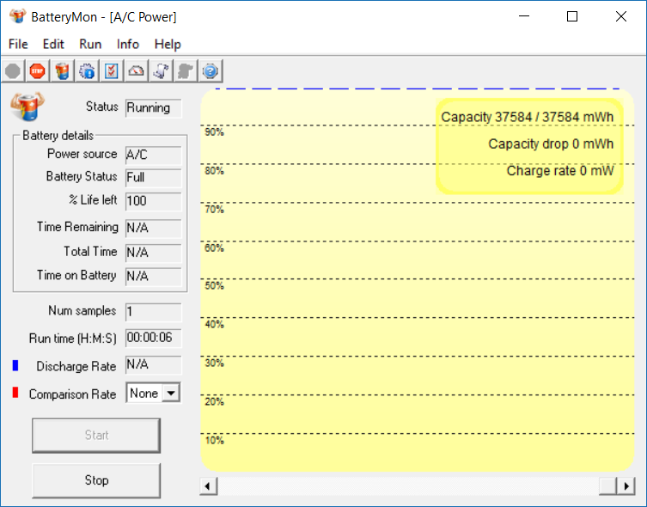
Task: Open the Run menu
Action: 90,44
